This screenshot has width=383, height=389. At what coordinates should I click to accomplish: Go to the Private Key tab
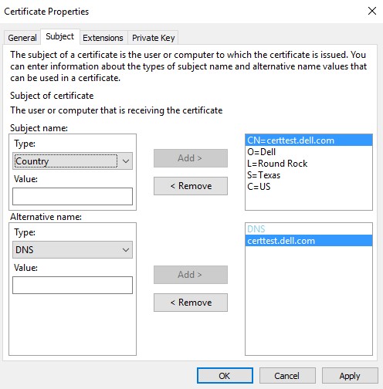[153, 38]
